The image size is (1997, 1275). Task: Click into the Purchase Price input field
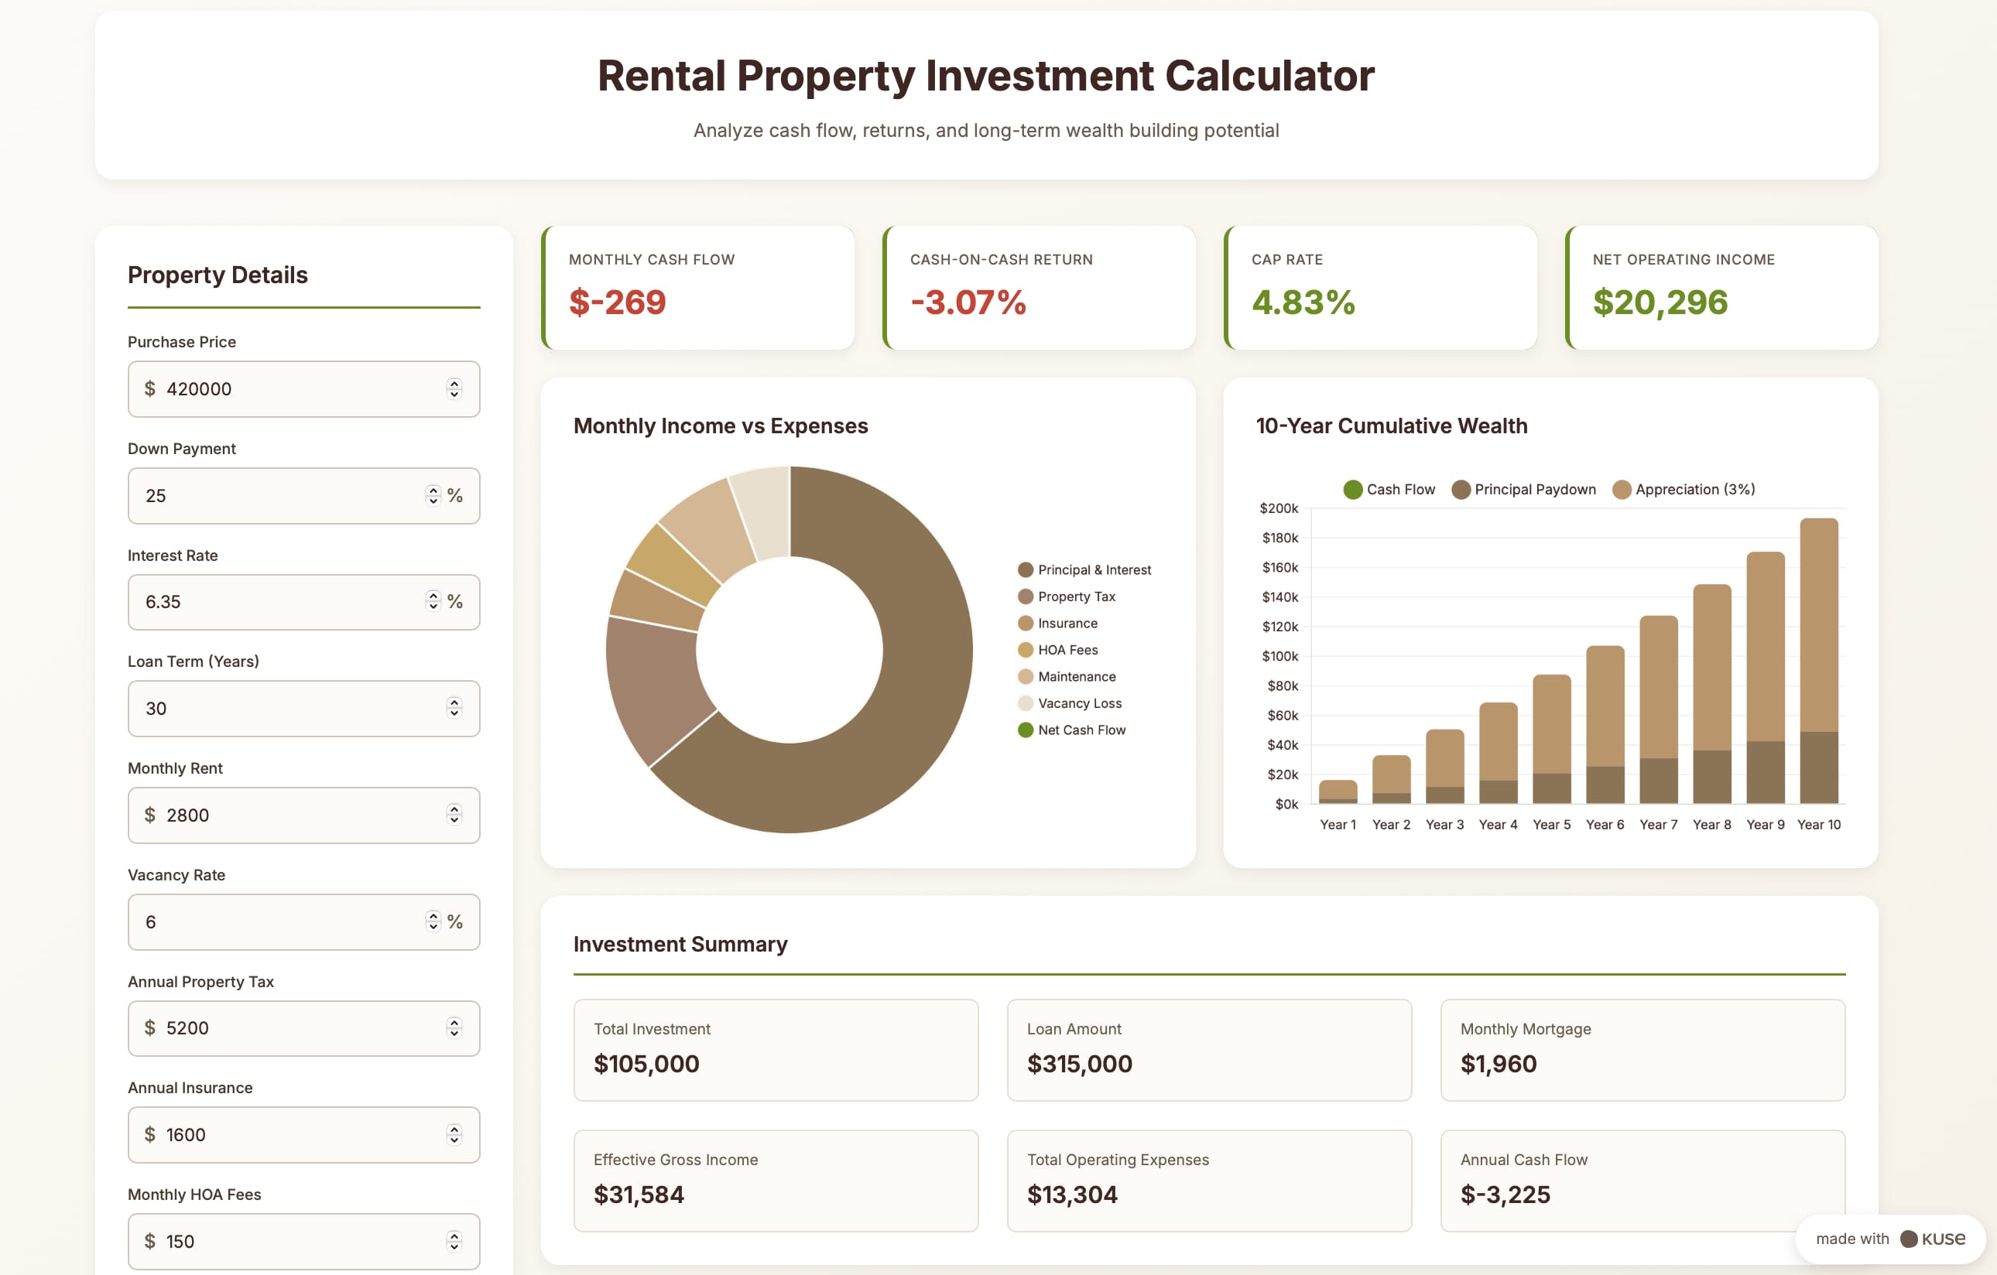tap(303, 389)
